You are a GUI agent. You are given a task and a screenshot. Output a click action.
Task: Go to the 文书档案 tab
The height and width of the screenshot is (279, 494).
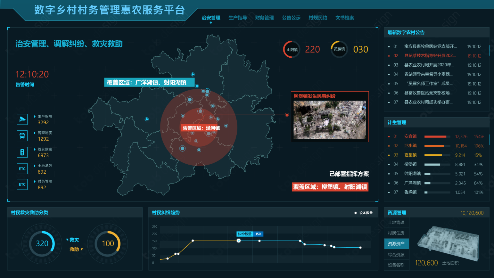(345, 18)
